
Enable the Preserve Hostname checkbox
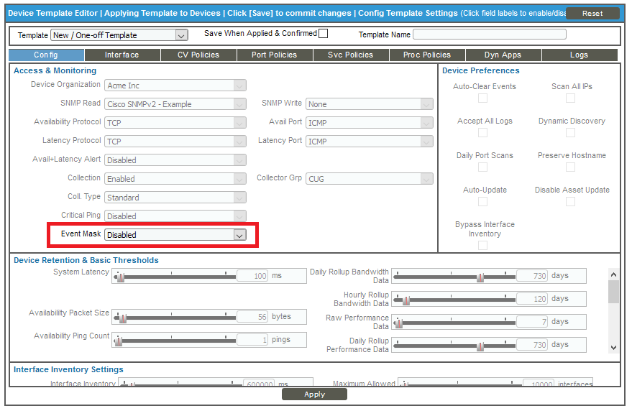(x=570, y=167)
